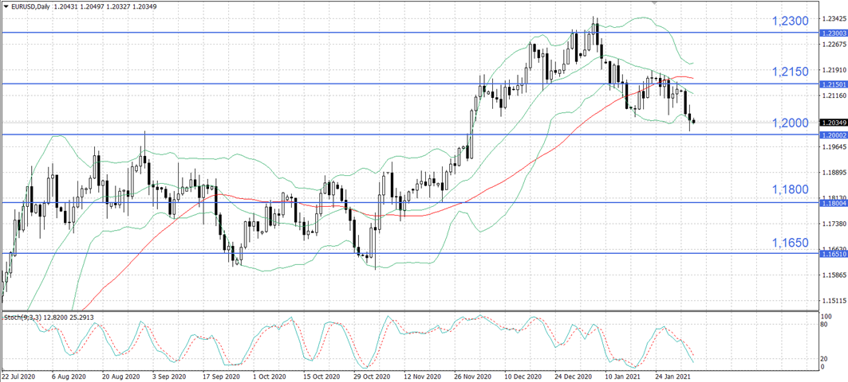Click the 1,2000 level text label
The width and height of the screenshot is (848, 382).
pyautogui.click(x=790, y=123)
